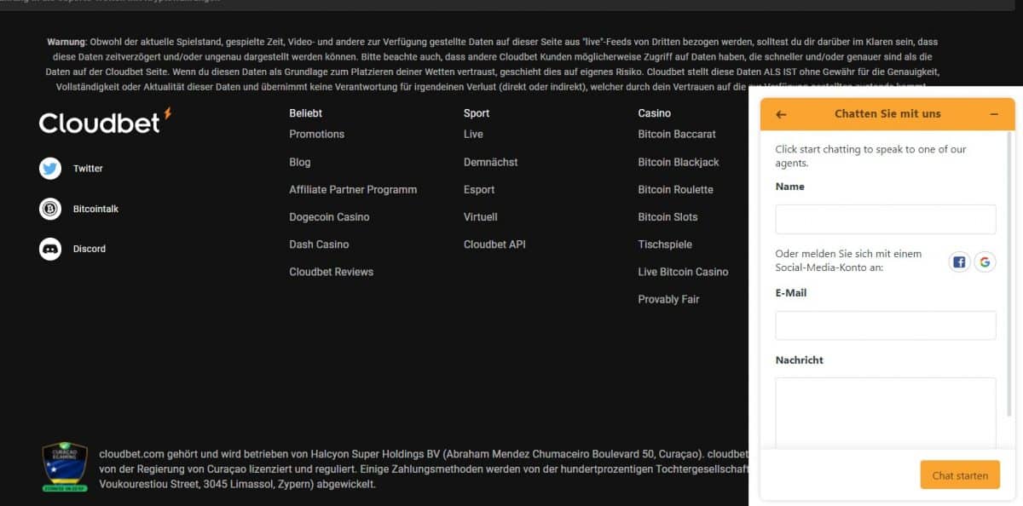The image size is (1023, 506).
Task: Click into the Nachricht message box
Action: click(886, 413)
